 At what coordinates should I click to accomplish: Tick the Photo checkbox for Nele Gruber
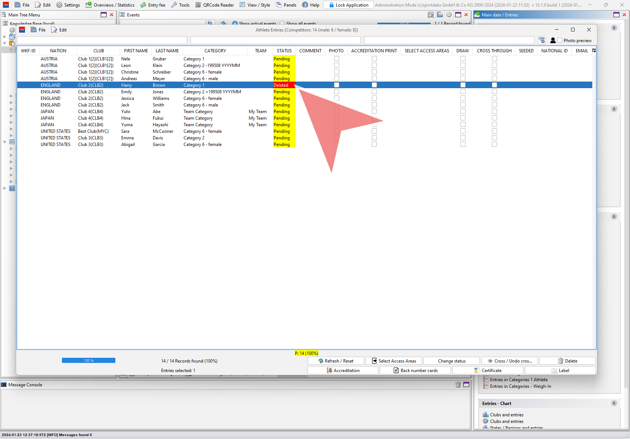click(x=336, y=59)
